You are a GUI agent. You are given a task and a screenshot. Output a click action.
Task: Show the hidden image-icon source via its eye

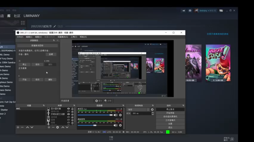click(69, 120)
